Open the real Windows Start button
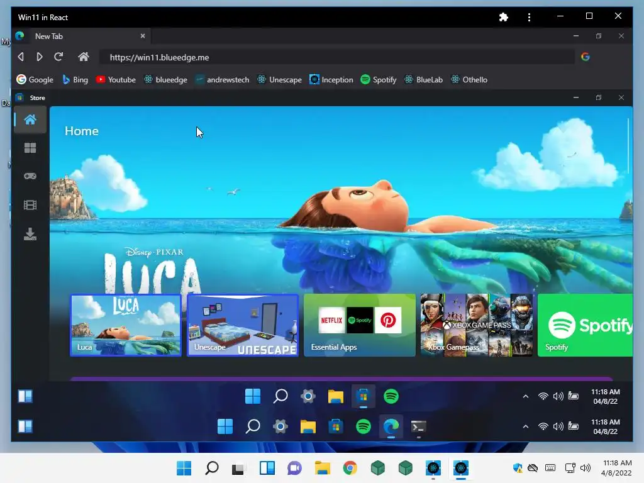This screenshot has height=483, width=644. pyautogui.click(x=184, y=468)
